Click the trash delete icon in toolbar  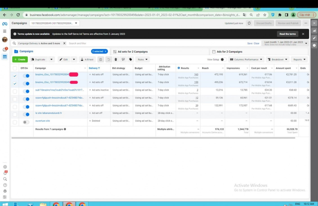point(116,59)
